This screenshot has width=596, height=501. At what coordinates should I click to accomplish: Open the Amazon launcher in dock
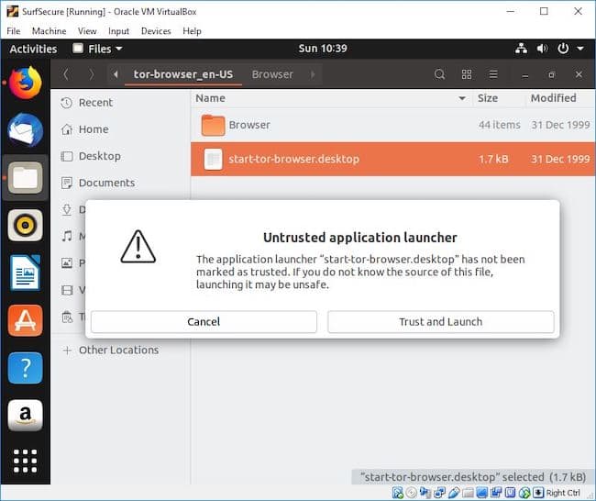pos(25,415)
